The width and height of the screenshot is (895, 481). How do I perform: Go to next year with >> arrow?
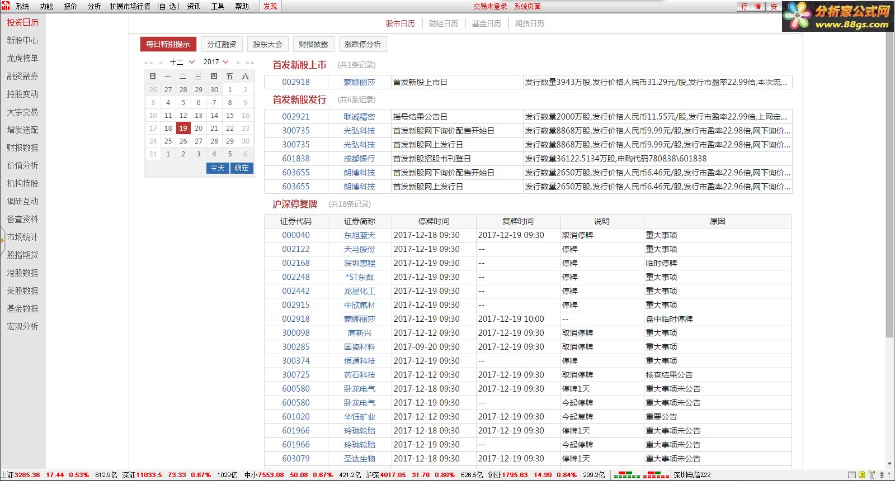point(249,63)
